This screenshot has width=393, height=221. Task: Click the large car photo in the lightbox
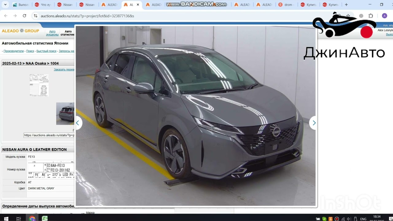coord(196,116)
